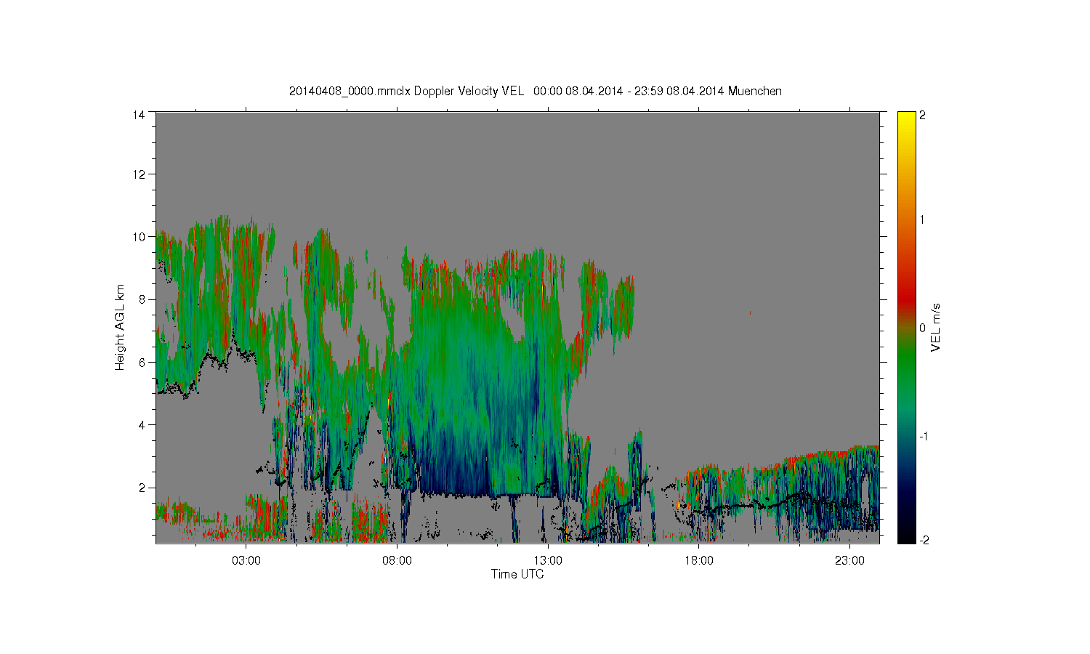Screen dimensions: 1090x654
Task: Click the 10 km height tick label
Action: pos(139,237)
